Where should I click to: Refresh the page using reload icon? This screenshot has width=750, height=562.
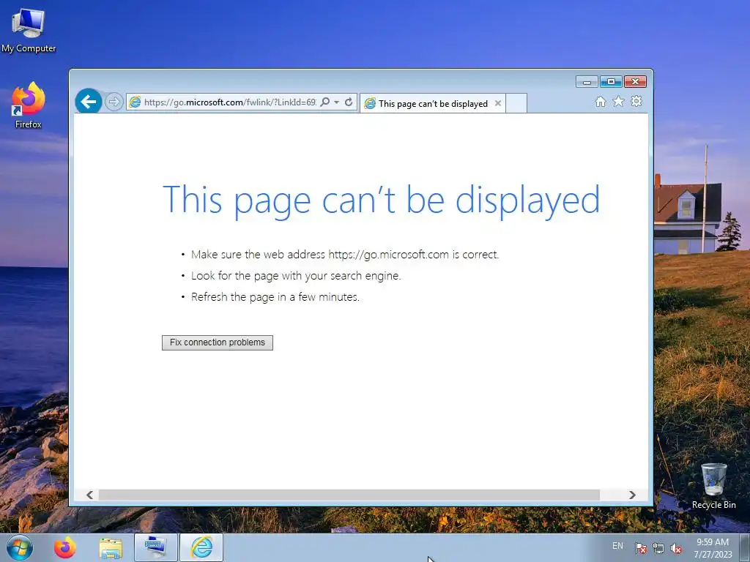click(349, 102)
